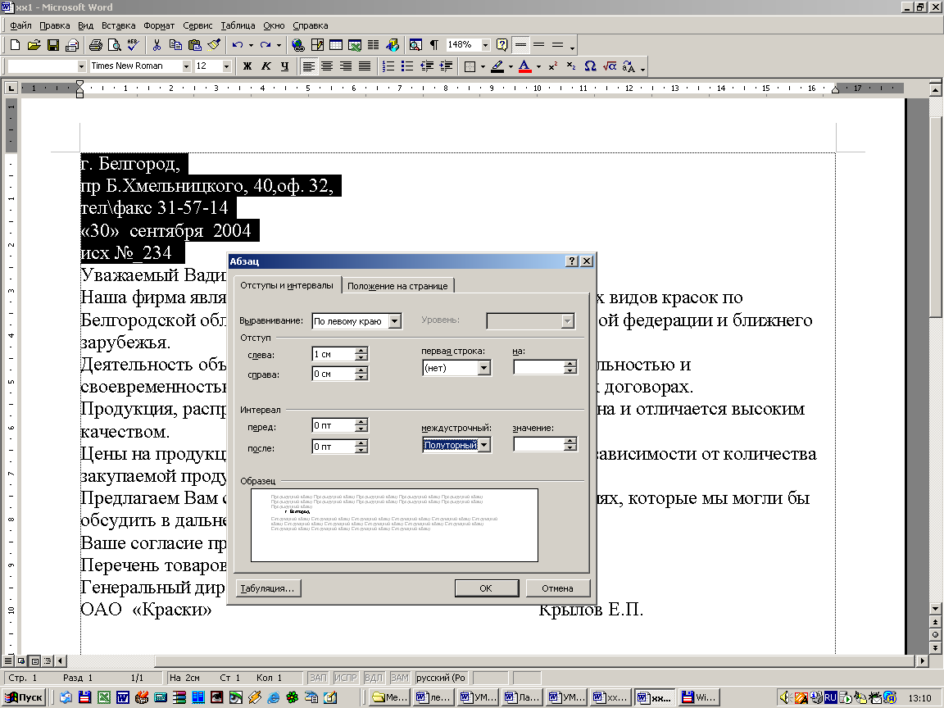
Task: Enable center text alignment
Action: 327,66
